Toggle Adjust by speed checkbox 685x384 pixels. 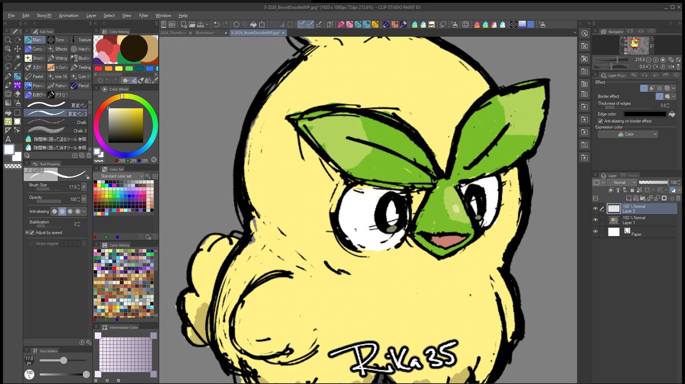pos(32,232)
